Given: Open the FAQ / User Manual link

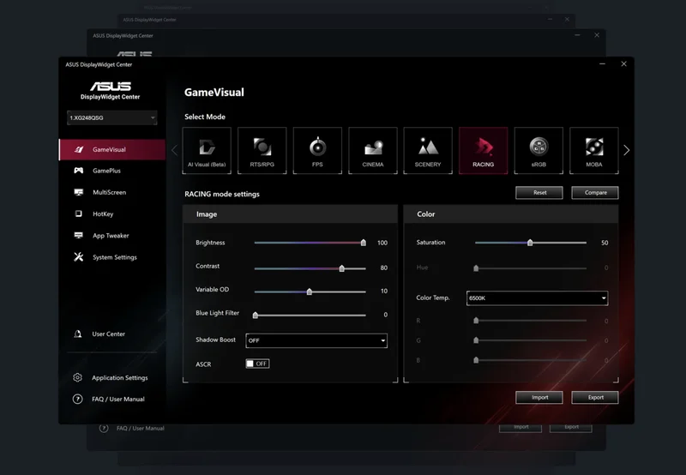Looking at the screenshot, I should pos(118,400).
